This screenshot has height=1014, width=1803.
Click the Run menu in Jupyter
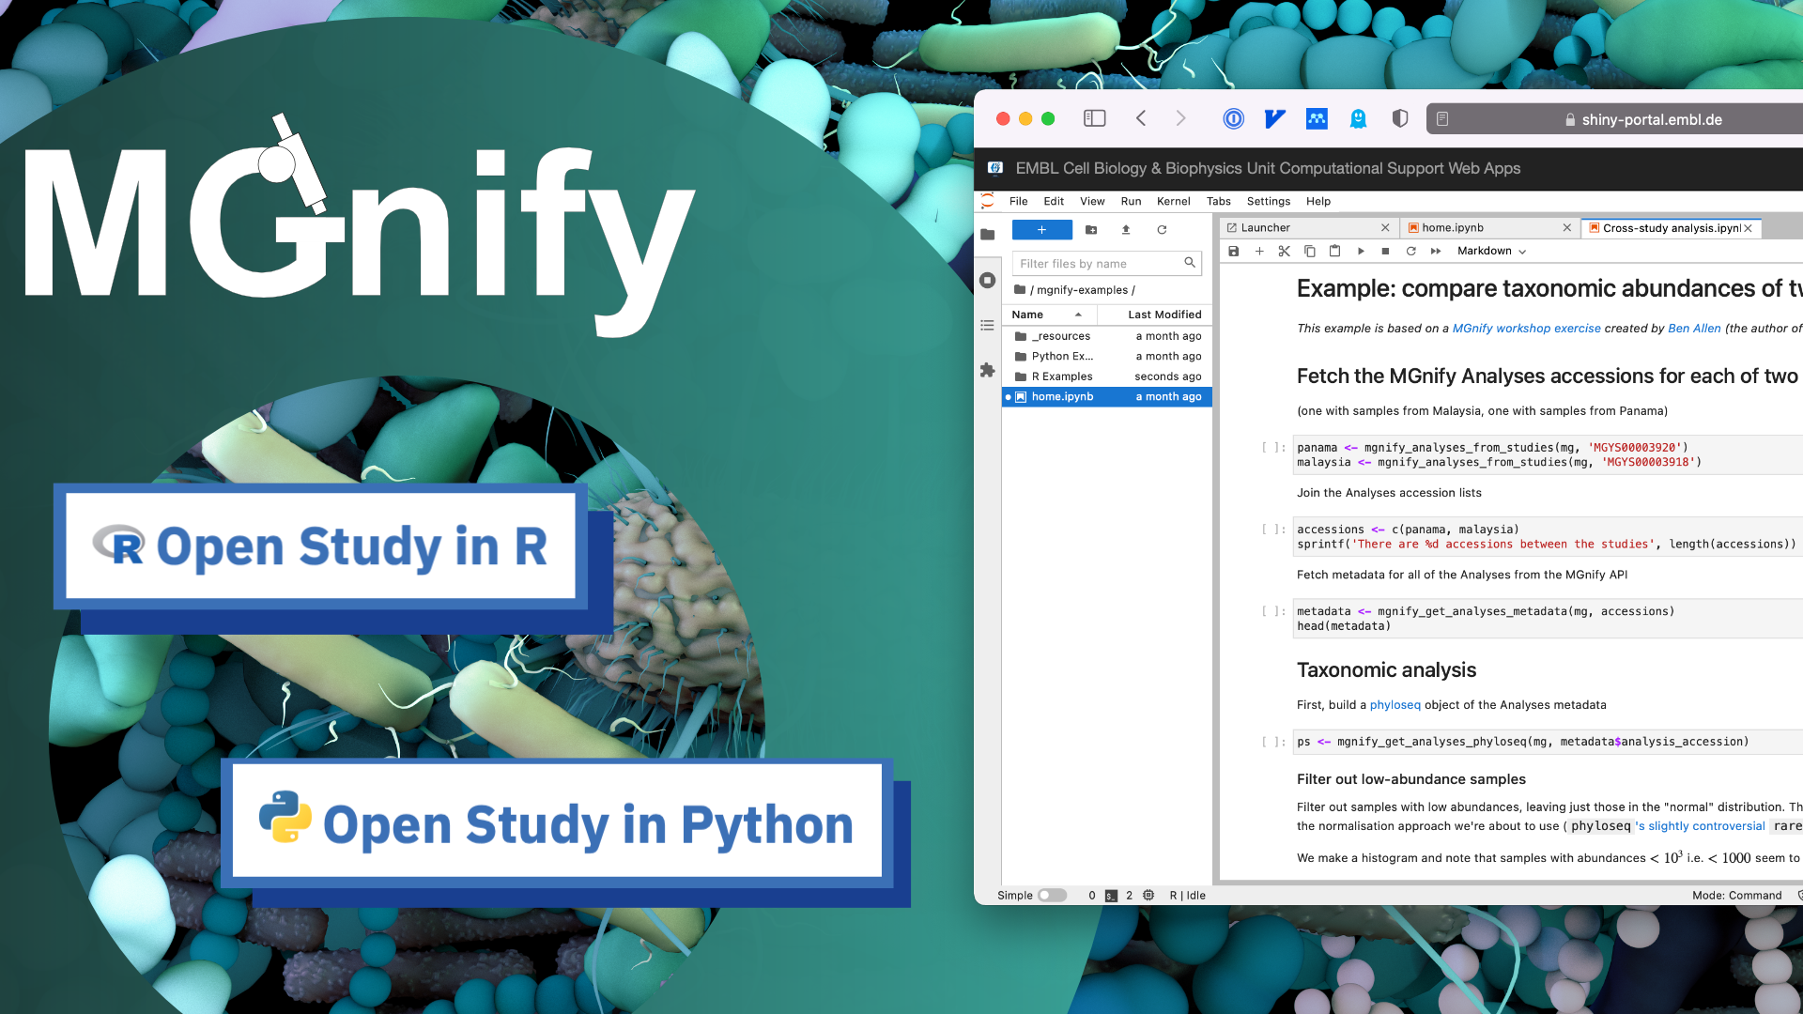pos(1131,201)
